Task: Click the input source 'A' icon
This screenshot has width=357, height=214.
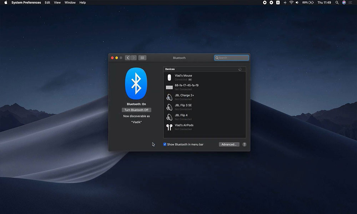Action: [278, 2]
